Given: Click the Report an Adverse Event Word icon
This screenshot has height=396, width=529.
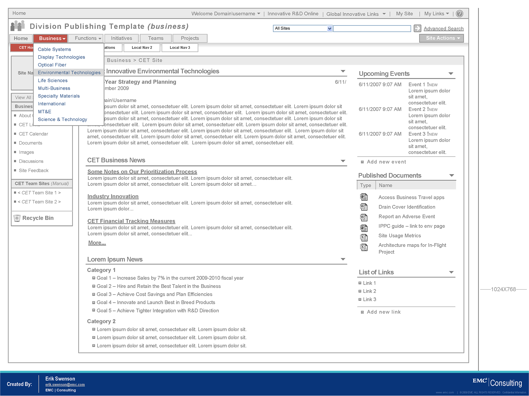Looking at the screenshot, I should click(364, 218).
